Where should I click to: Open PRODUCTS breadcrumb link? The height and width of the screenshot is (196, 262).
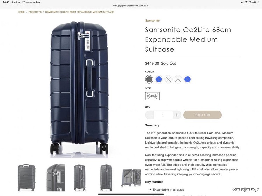(35, 12)
